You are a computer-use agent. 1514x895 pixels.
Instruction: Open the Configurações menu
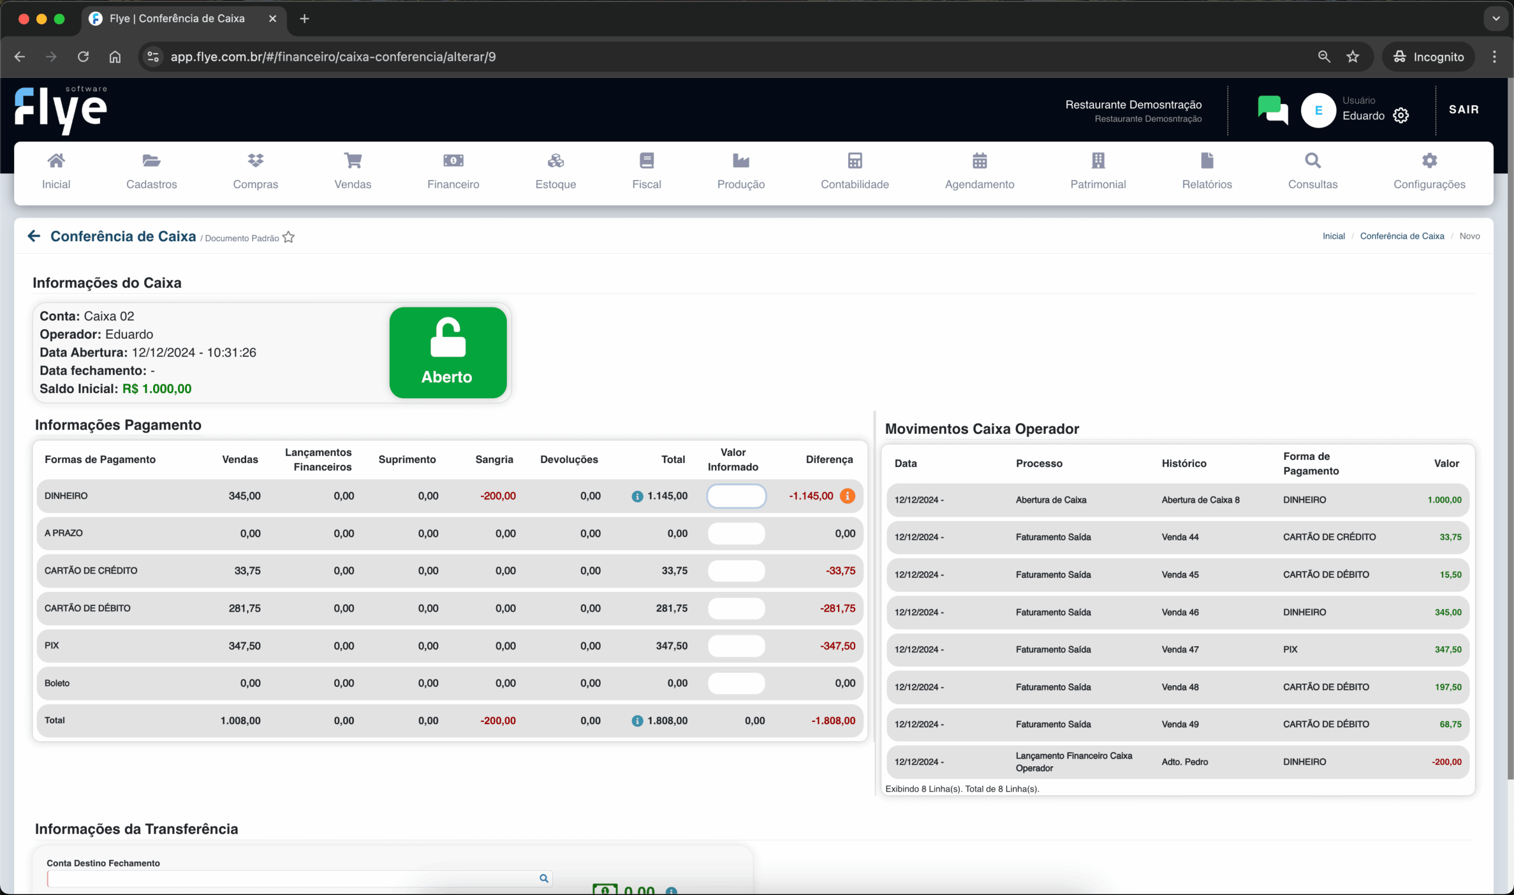coord(1429,171)
